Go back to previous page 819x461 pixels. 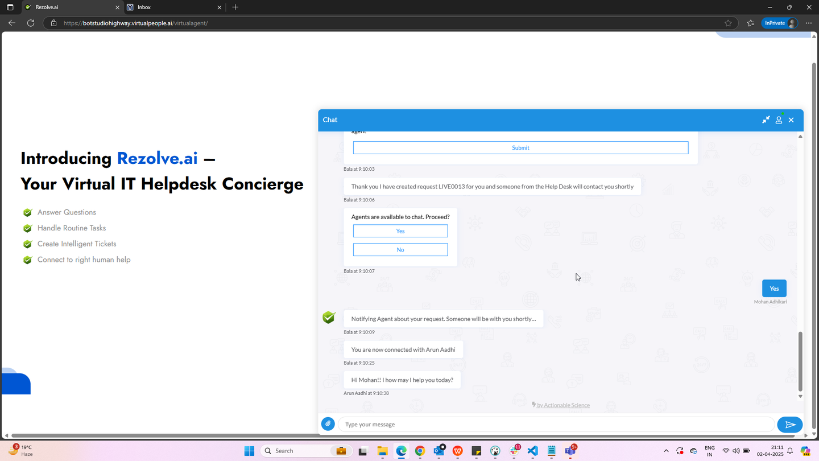tap(12, 23)
